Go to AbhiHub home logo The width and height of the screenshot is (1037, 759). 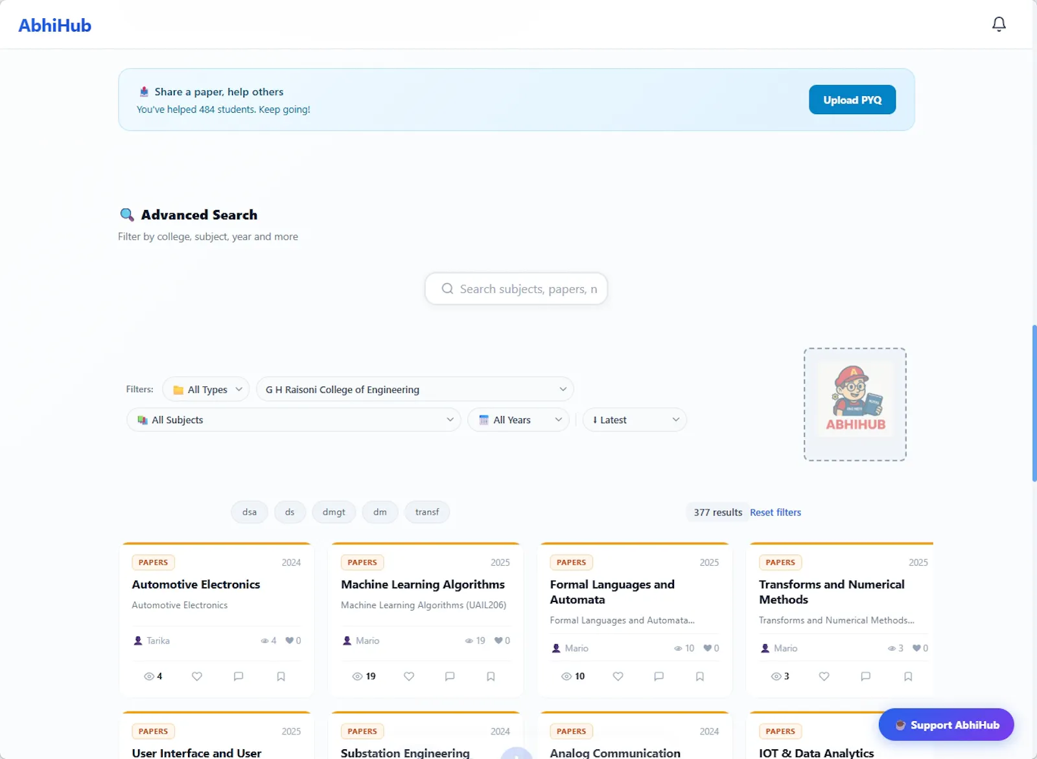(x=54, y=25)
